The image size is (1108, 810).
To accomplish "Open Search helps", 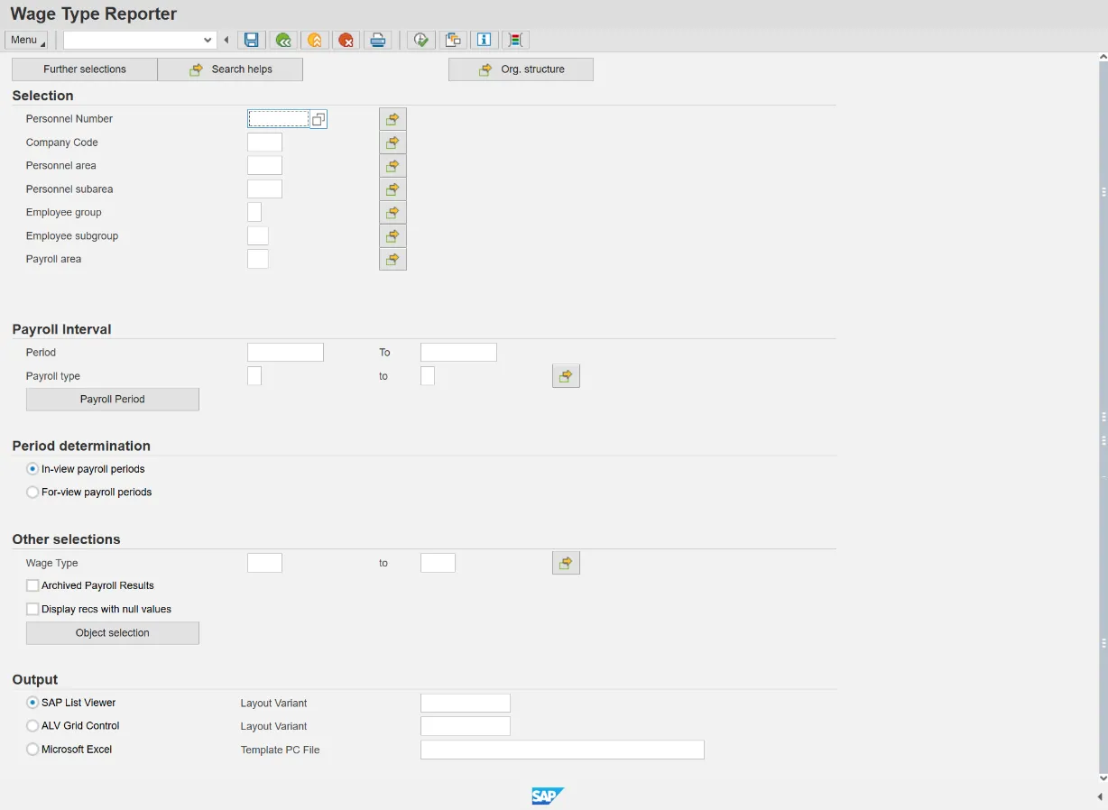I will point(230,69).
